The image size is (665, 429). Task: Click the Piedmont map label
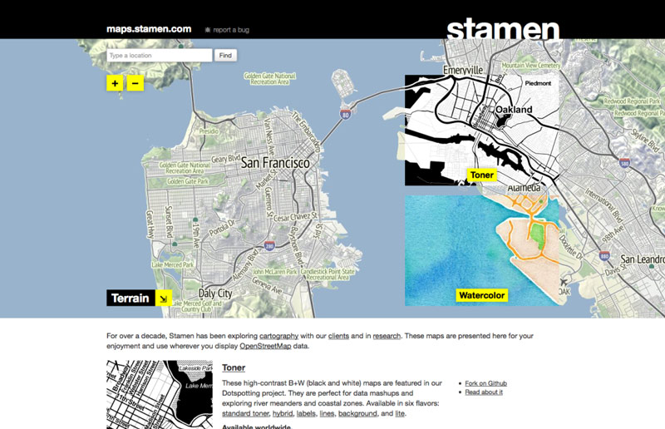(x=538, y=83)
